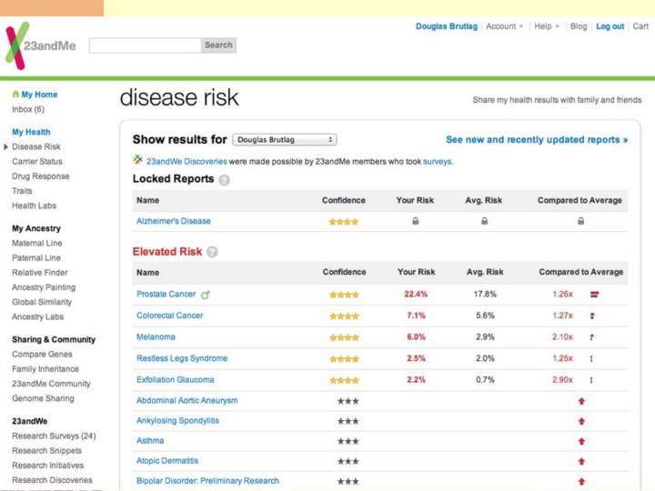The width and height of the screenshot is (655, 491).
Task: Click the home icon beside My Home
Action: 15,95
